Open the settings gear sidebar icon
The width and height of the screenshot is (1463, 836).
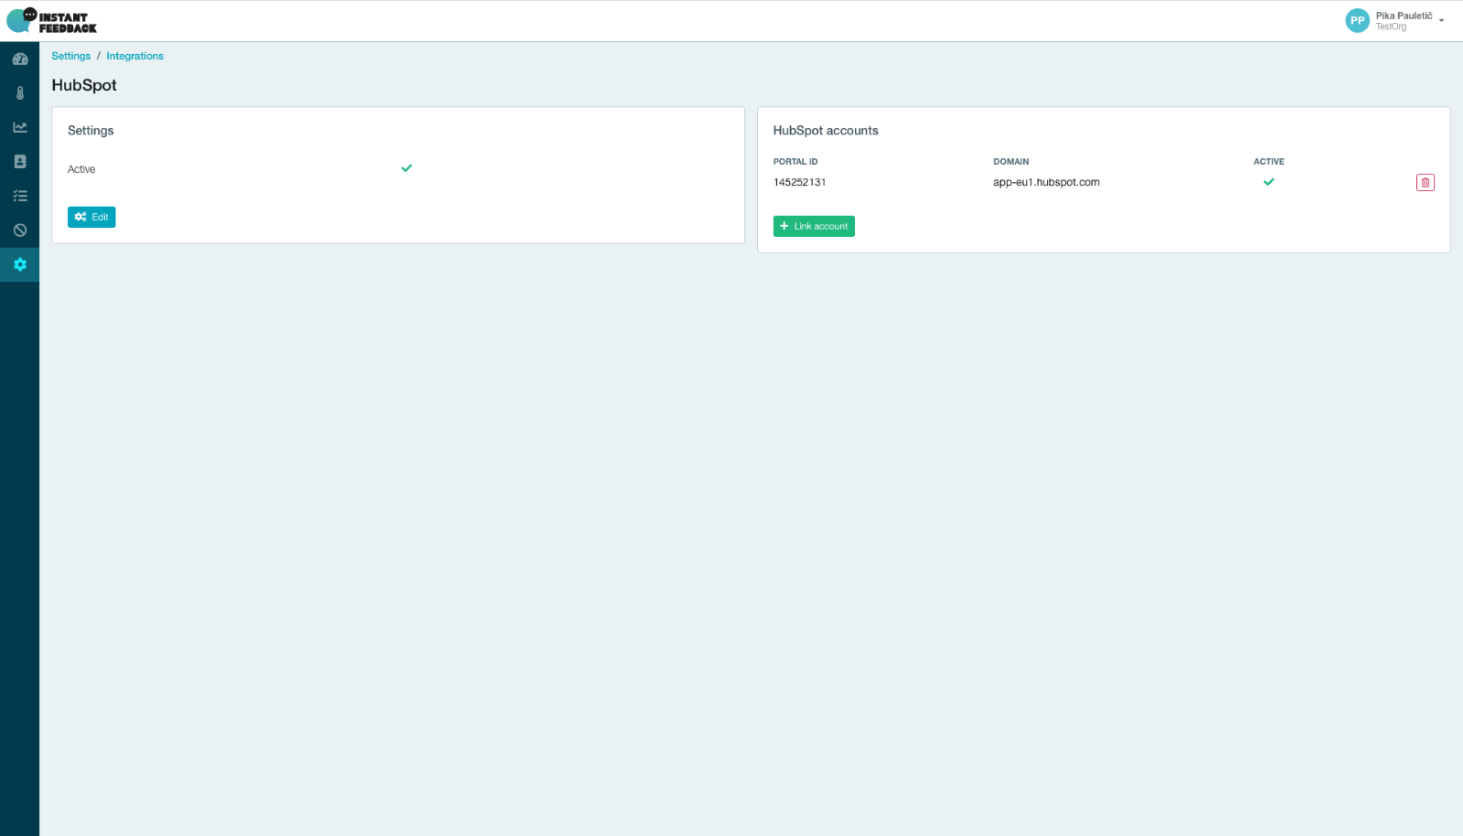[20, 264]
